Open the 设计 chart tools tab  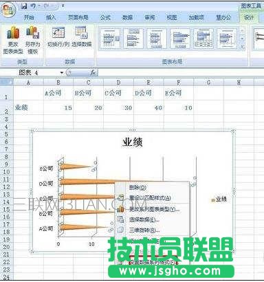point(249,18)
